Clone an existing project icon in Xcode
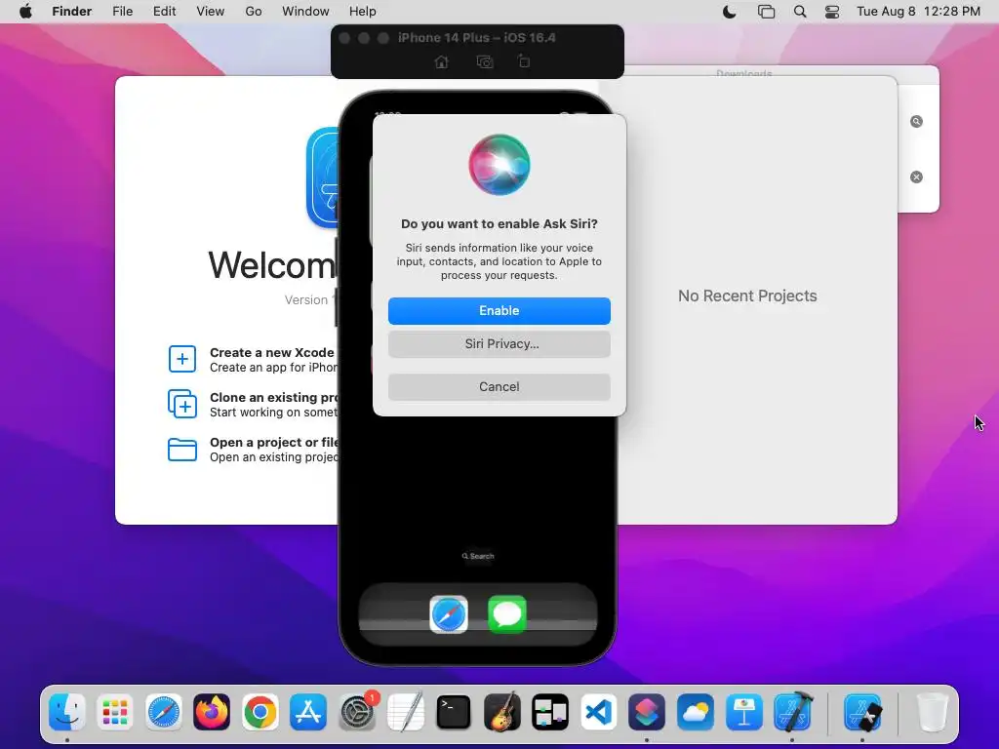 pyautogui.click(x=182, y=404)
